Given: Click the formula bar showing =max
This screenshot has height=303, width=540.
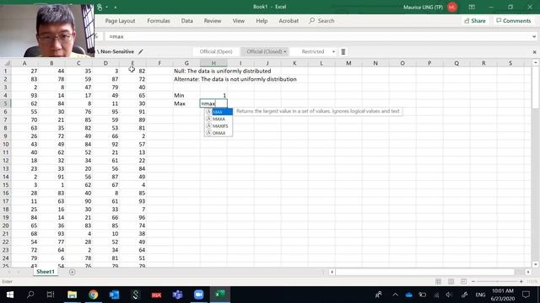Looking at the screenshot, I should click(317, 36).
